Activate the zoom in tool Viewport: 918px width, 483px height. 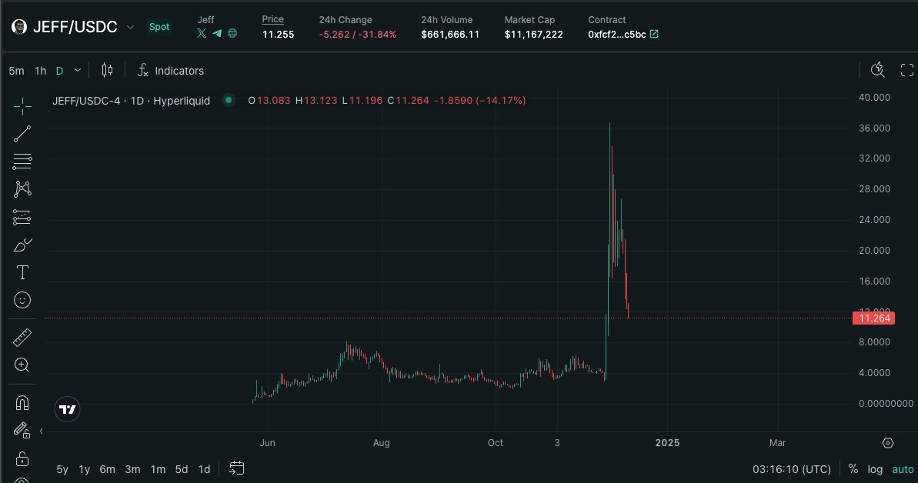click(x=22, y=365)
